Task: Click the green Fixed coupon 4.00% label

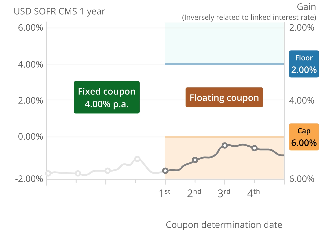Action: tap(107, 97)
